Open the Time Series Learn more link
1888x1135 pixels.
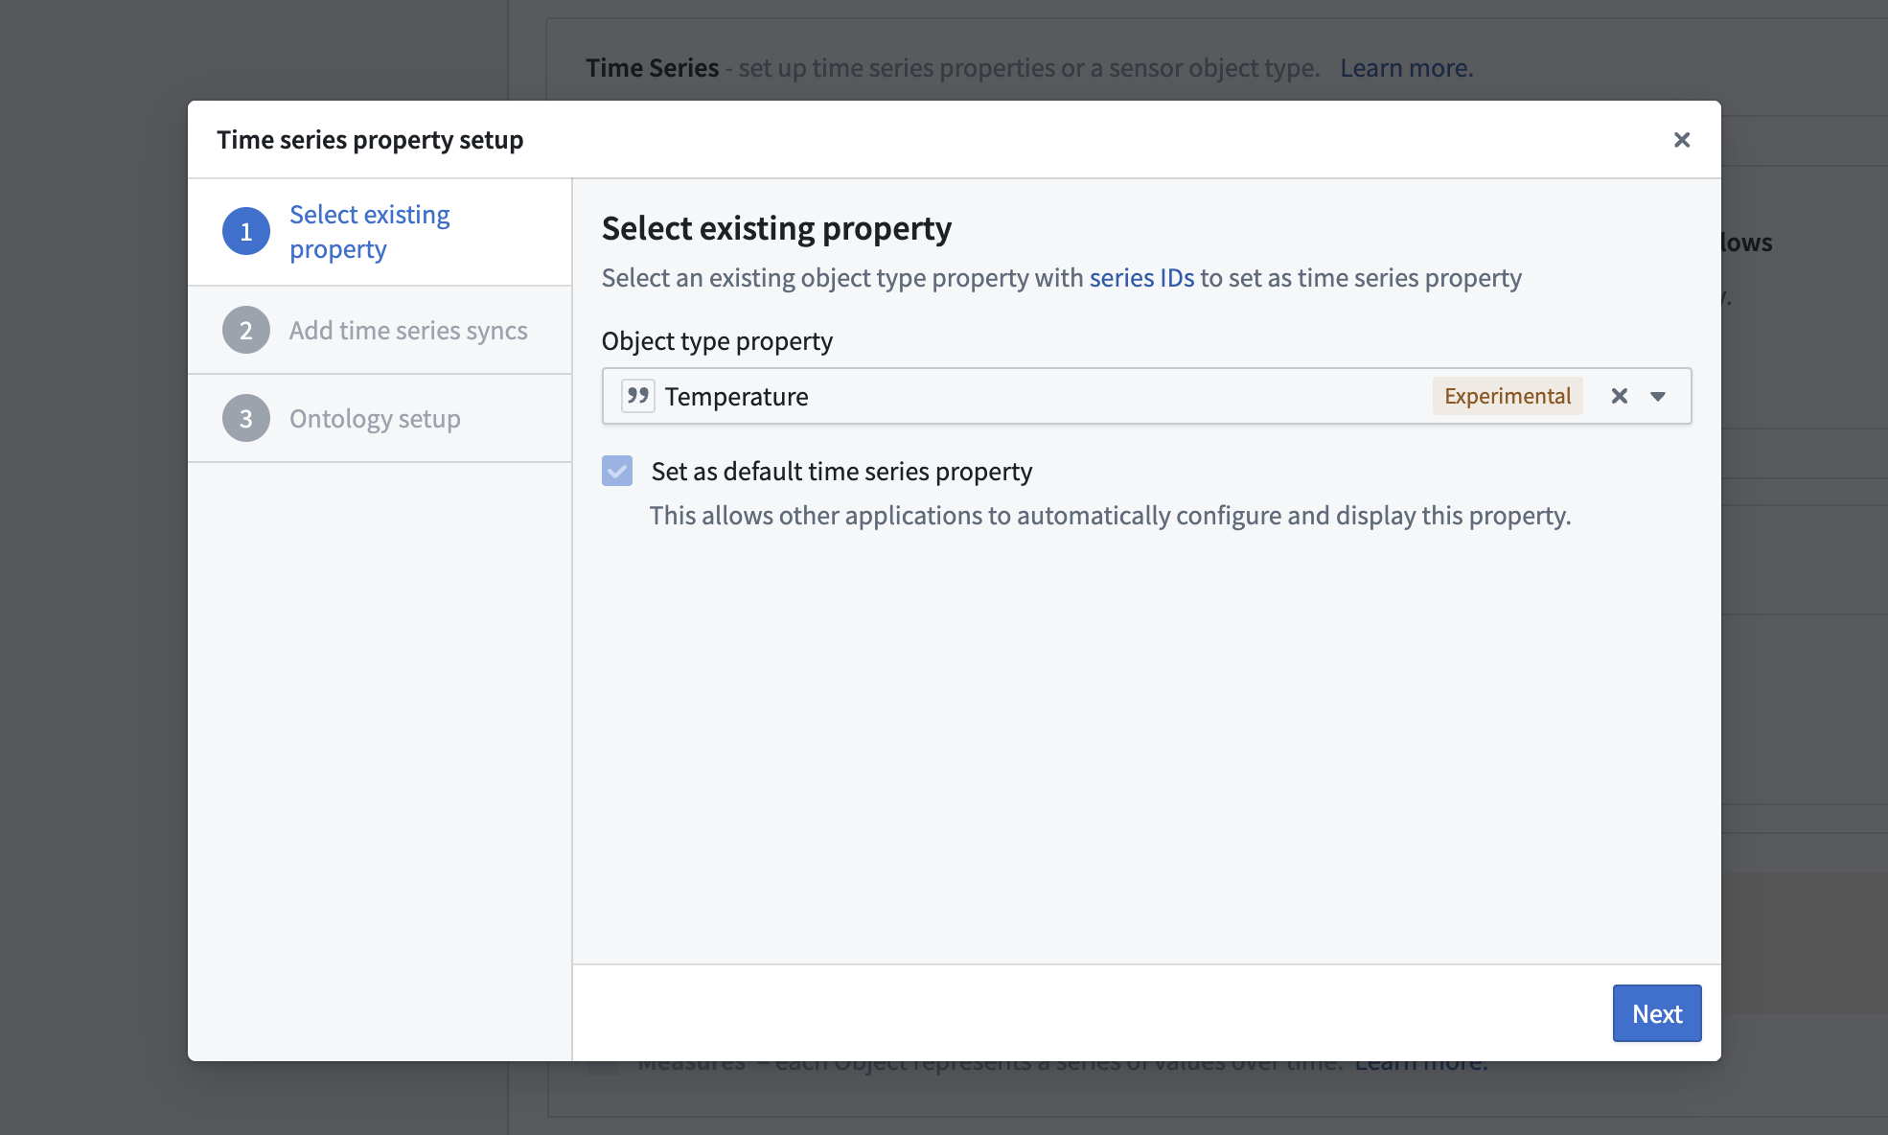1407,68
